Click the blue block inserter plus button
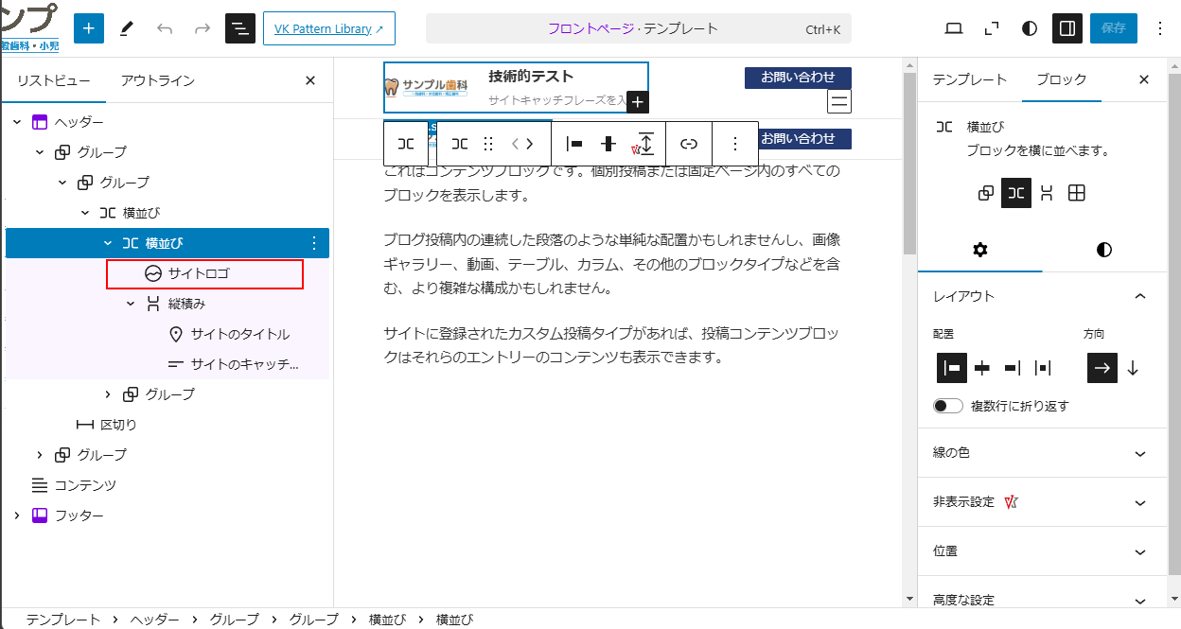 point(88,28)
